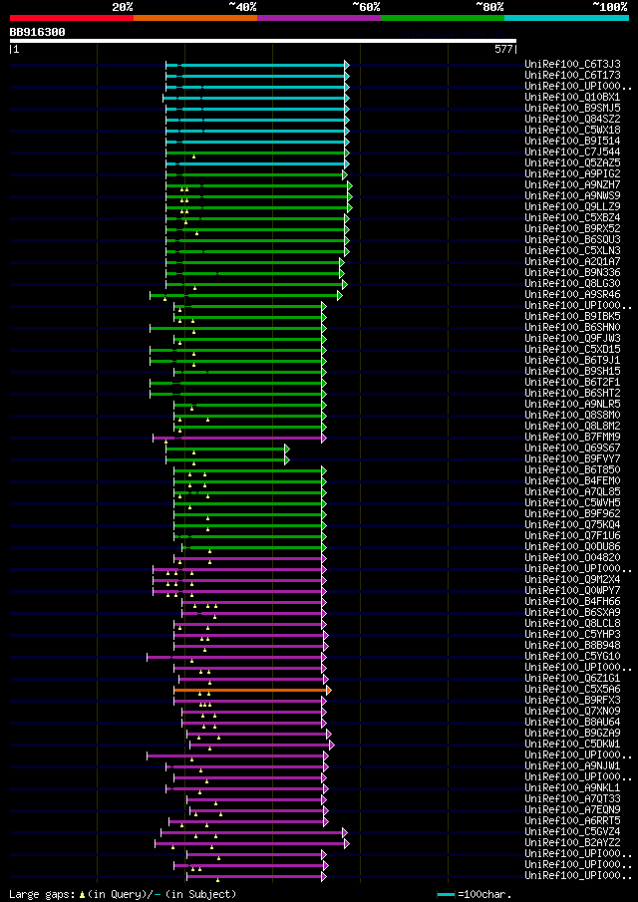Click the cyan 100char scale bar in legend
Screen dimensions: 638x902
[x=447, y=894]
